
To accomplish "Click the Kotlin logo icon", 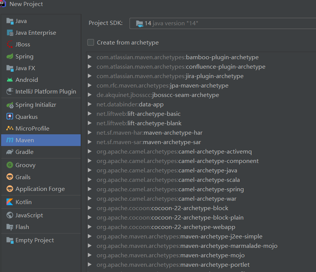I will [x=10, y=202].
